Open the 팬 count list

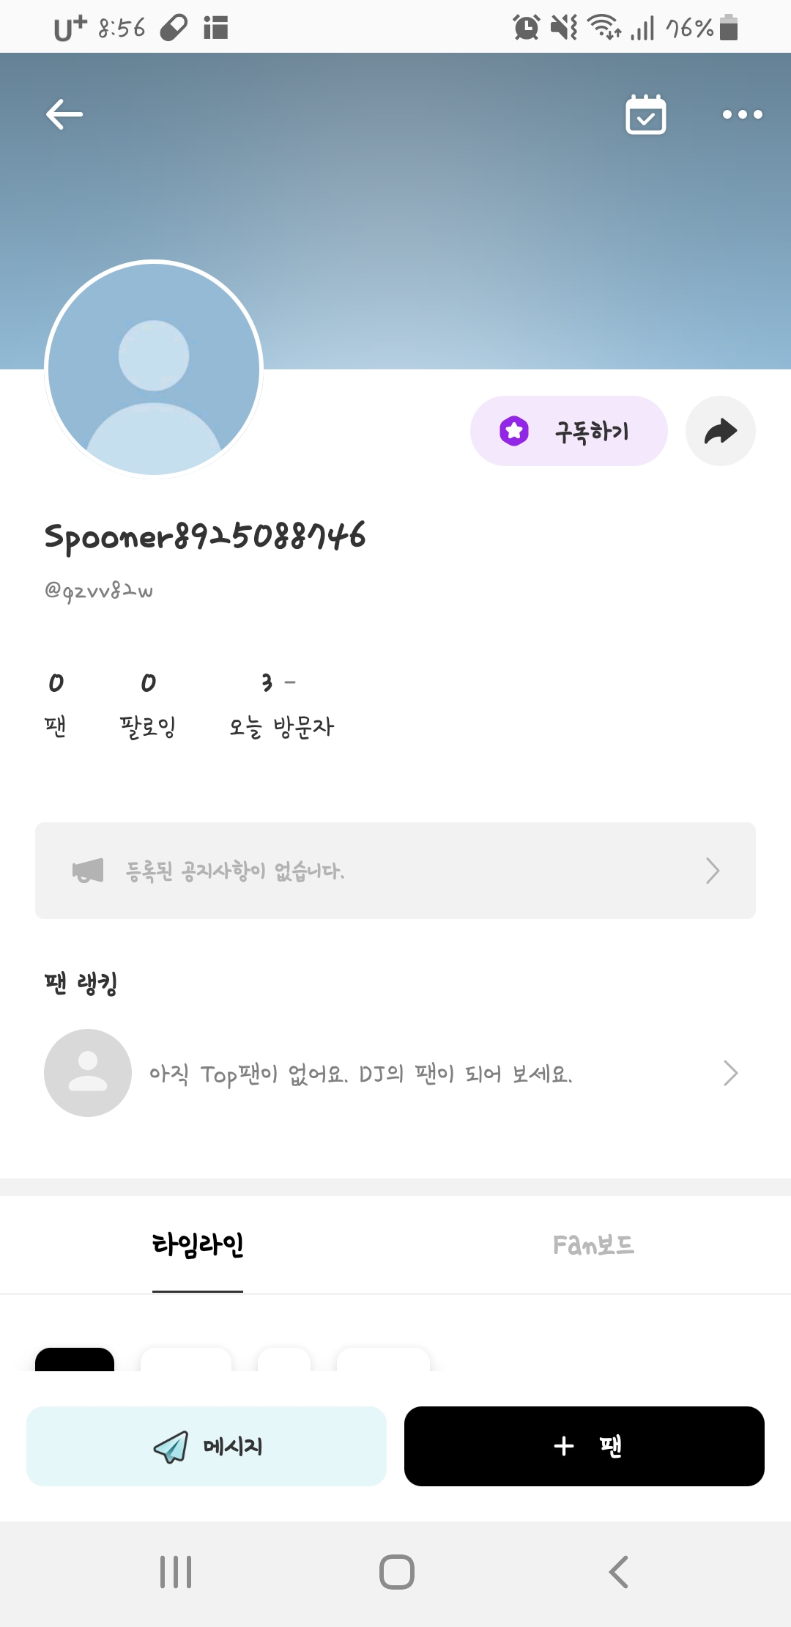tap(56, 704)
